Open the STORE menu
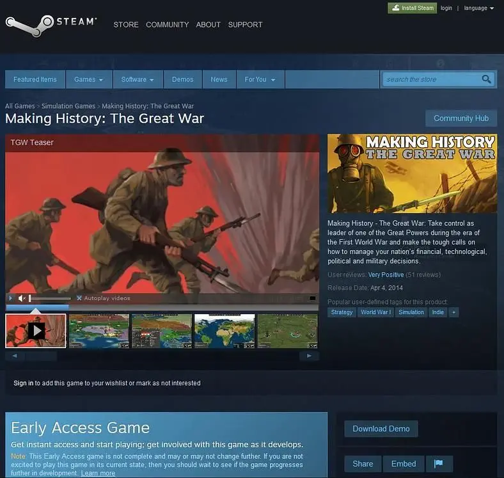The image size is (504, 478). [125, 25]
